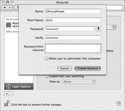Click the Apple Admin account picture
This screenshot has height=111, width=125.
click(8, 25)
